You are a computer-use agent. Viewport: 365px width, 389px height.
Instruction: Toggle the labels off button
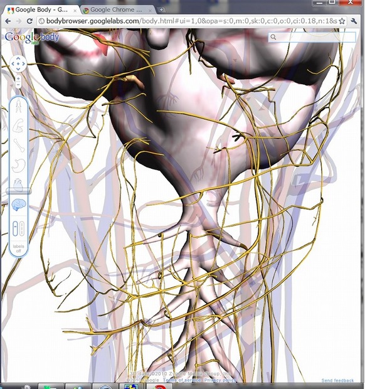[18, 248]
